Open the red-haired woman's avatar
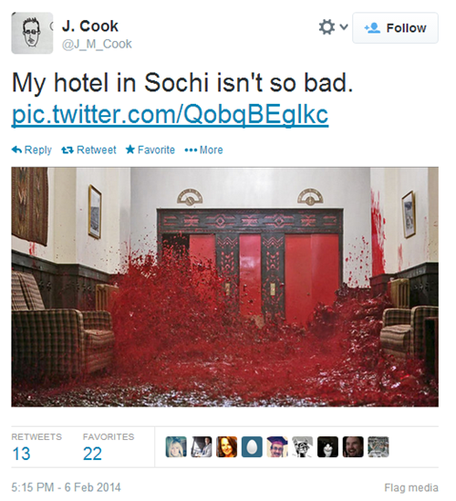456x501 pixels. point(227,446)
